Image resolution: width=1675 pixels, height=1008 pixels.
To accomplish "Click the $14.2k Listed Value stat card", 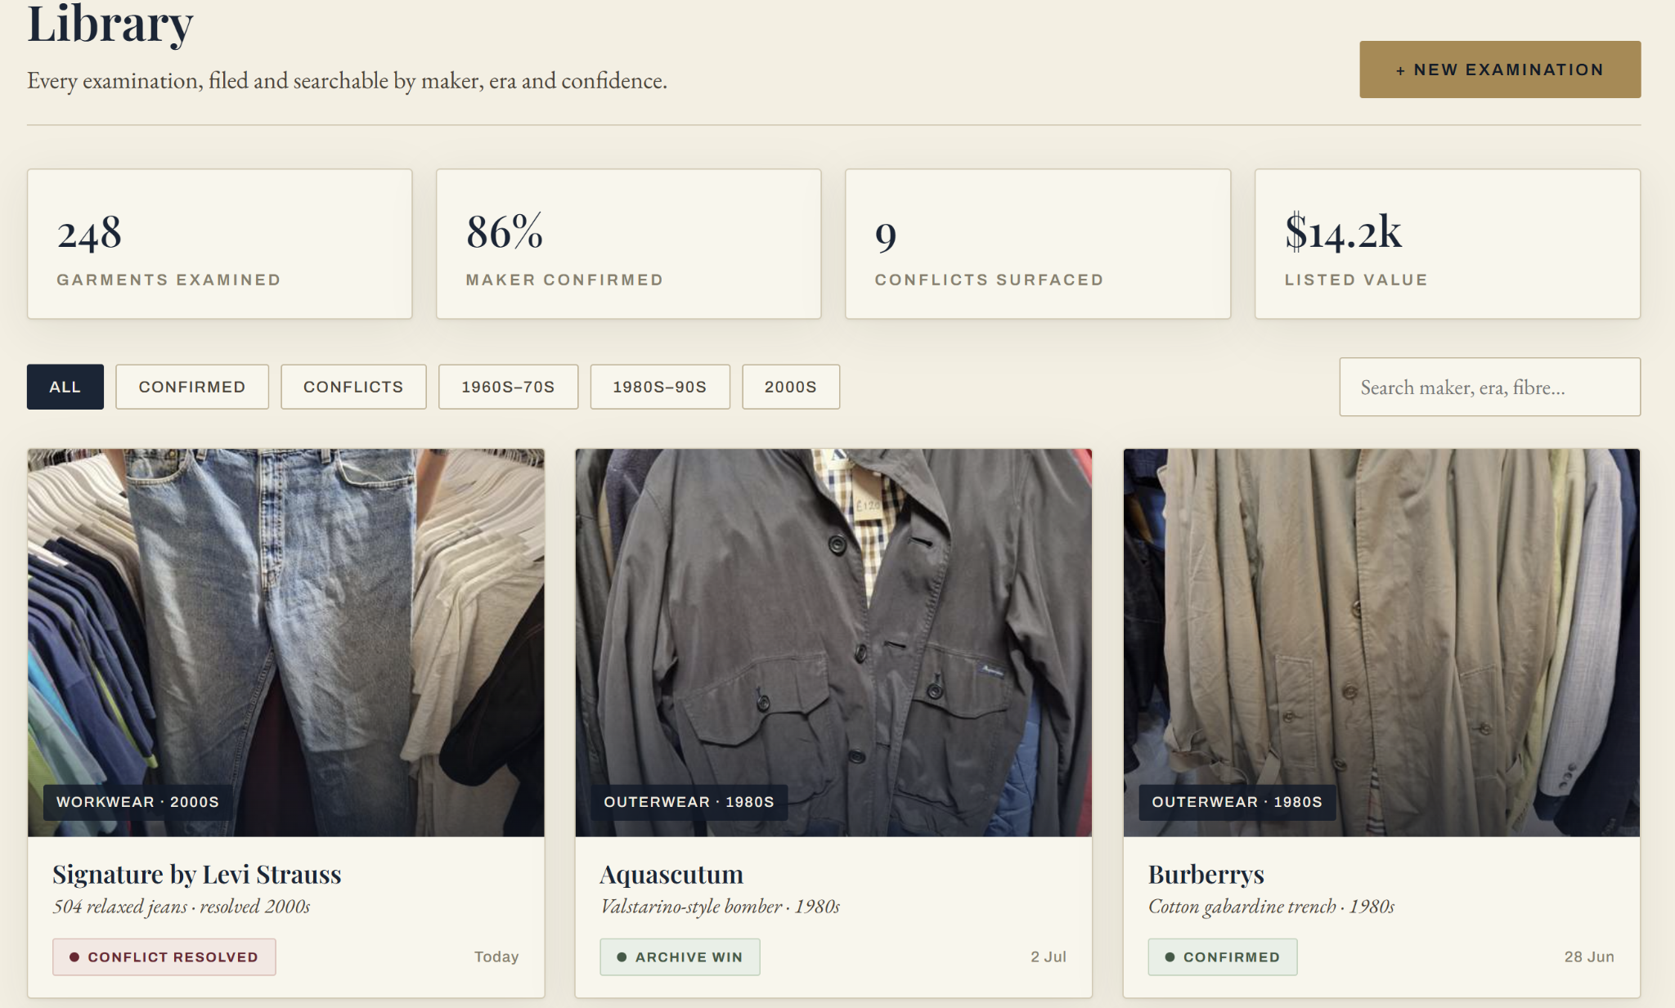I will pyautogui.click(x=1448, y=244).
